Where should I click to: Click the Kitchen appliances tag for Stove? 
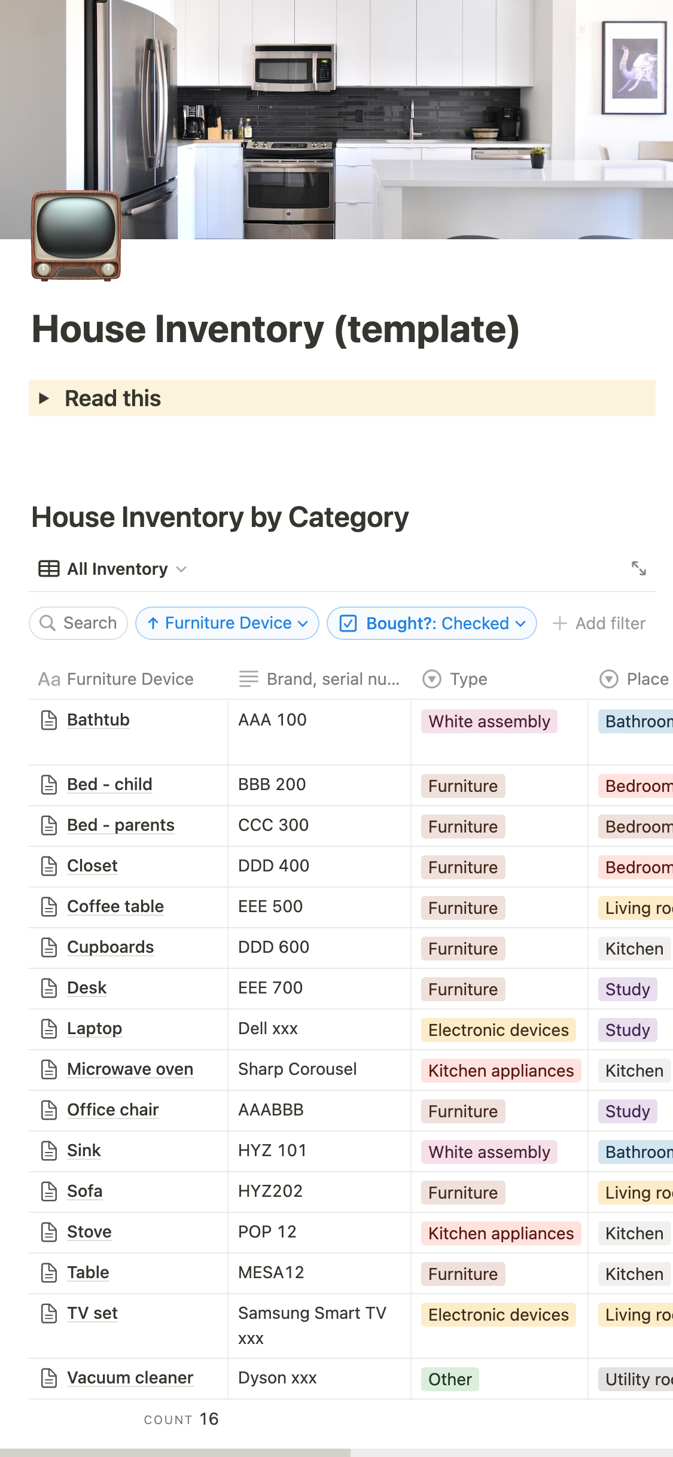click(501, 1233)
